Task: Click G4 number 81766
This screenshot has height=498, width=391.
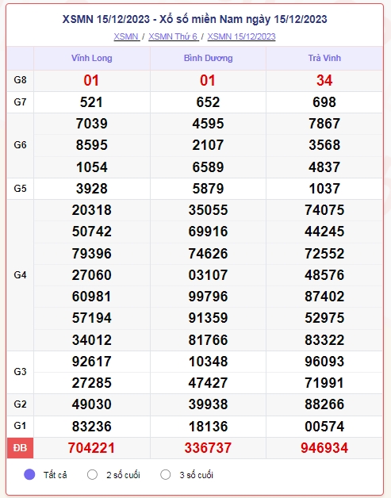Action: [x=208, y=340]
